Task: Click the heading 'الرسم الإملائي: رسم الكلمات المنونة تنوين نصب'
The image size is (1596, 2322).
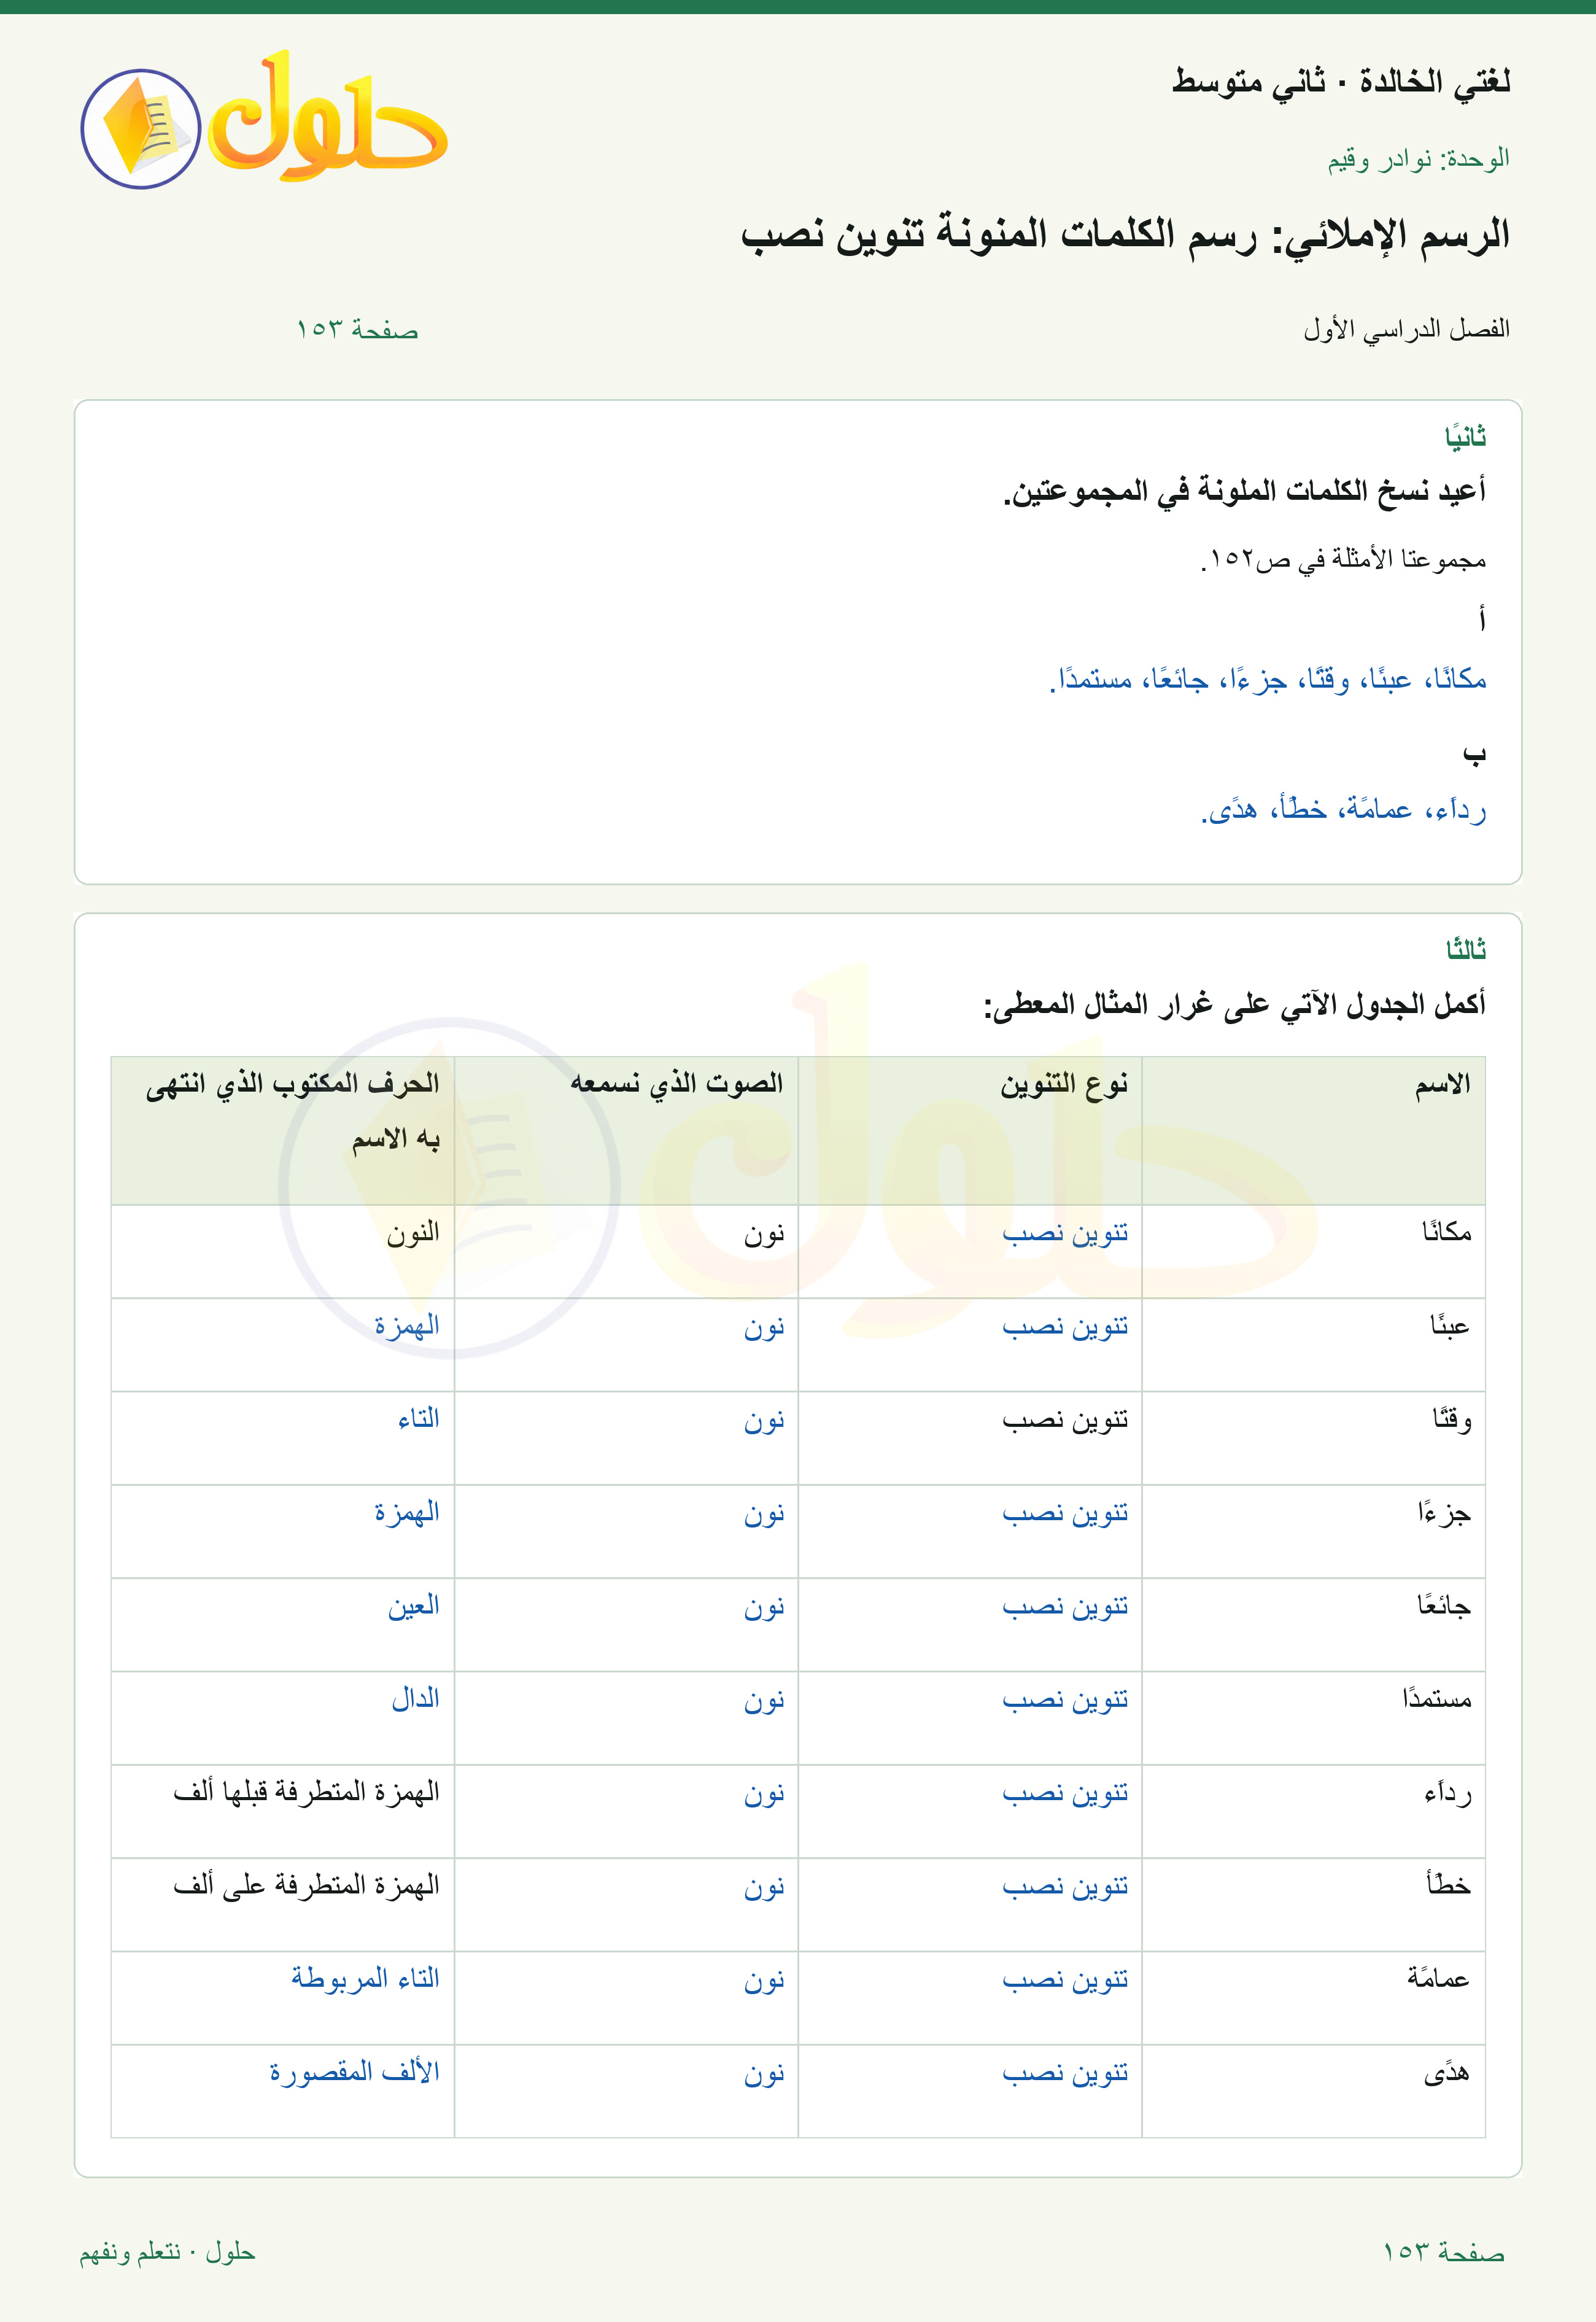Action: point(1125,235)
